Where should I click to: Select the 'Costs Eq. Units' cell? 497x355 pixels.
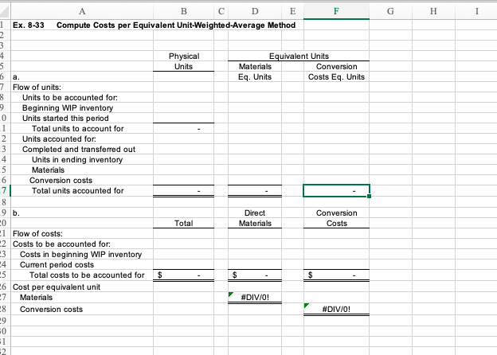point(336,76)
